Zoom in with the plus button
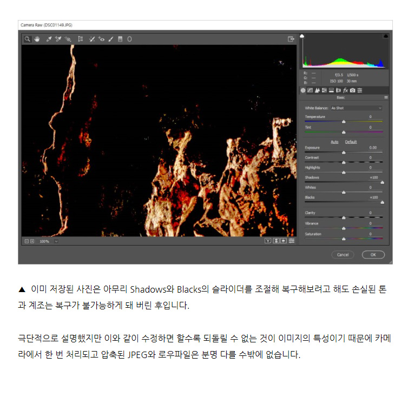 point(32,241)
